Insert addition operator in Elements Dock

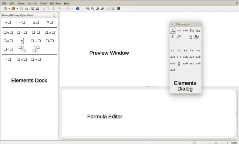[8, 32]
